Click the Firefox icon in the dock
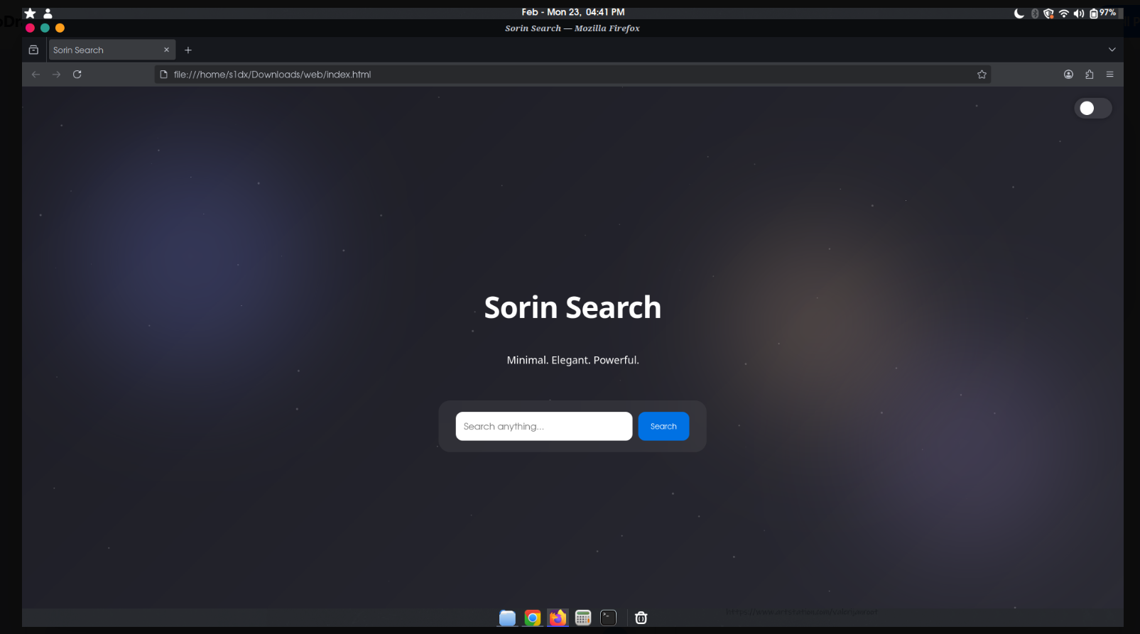1140x634 pixels. 558,618
